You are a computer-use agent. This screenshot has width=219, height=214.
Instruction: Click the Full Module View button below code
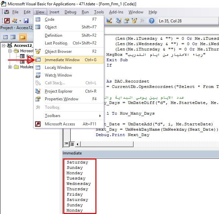tap(72, 144)
